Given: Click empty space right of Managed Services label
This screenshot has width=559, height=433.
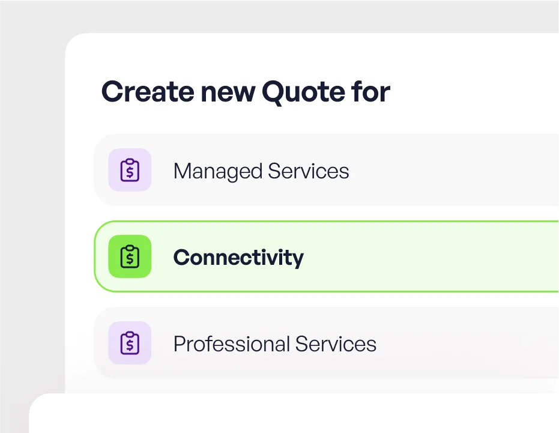Looking at the screenshot, I should (456, 171).
